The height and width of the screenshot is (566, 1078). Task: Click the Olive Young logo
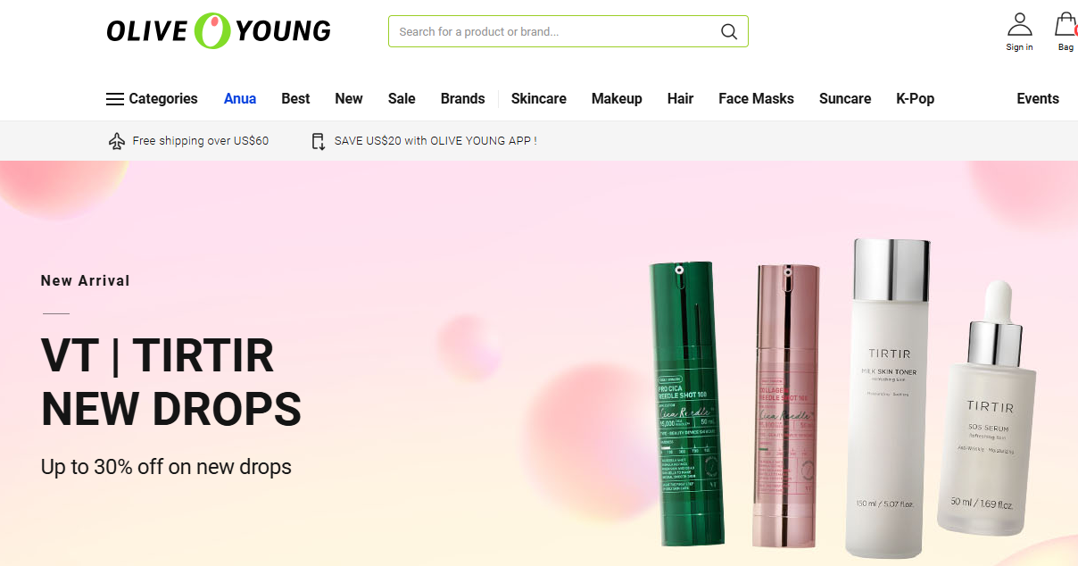[219, 30]
